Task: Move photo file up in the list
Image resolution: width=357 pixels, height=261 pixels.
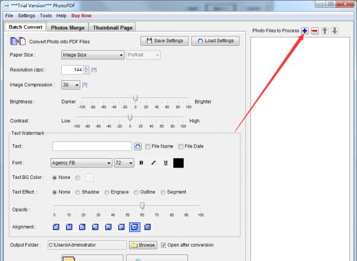Action: [x=325, y=31]
